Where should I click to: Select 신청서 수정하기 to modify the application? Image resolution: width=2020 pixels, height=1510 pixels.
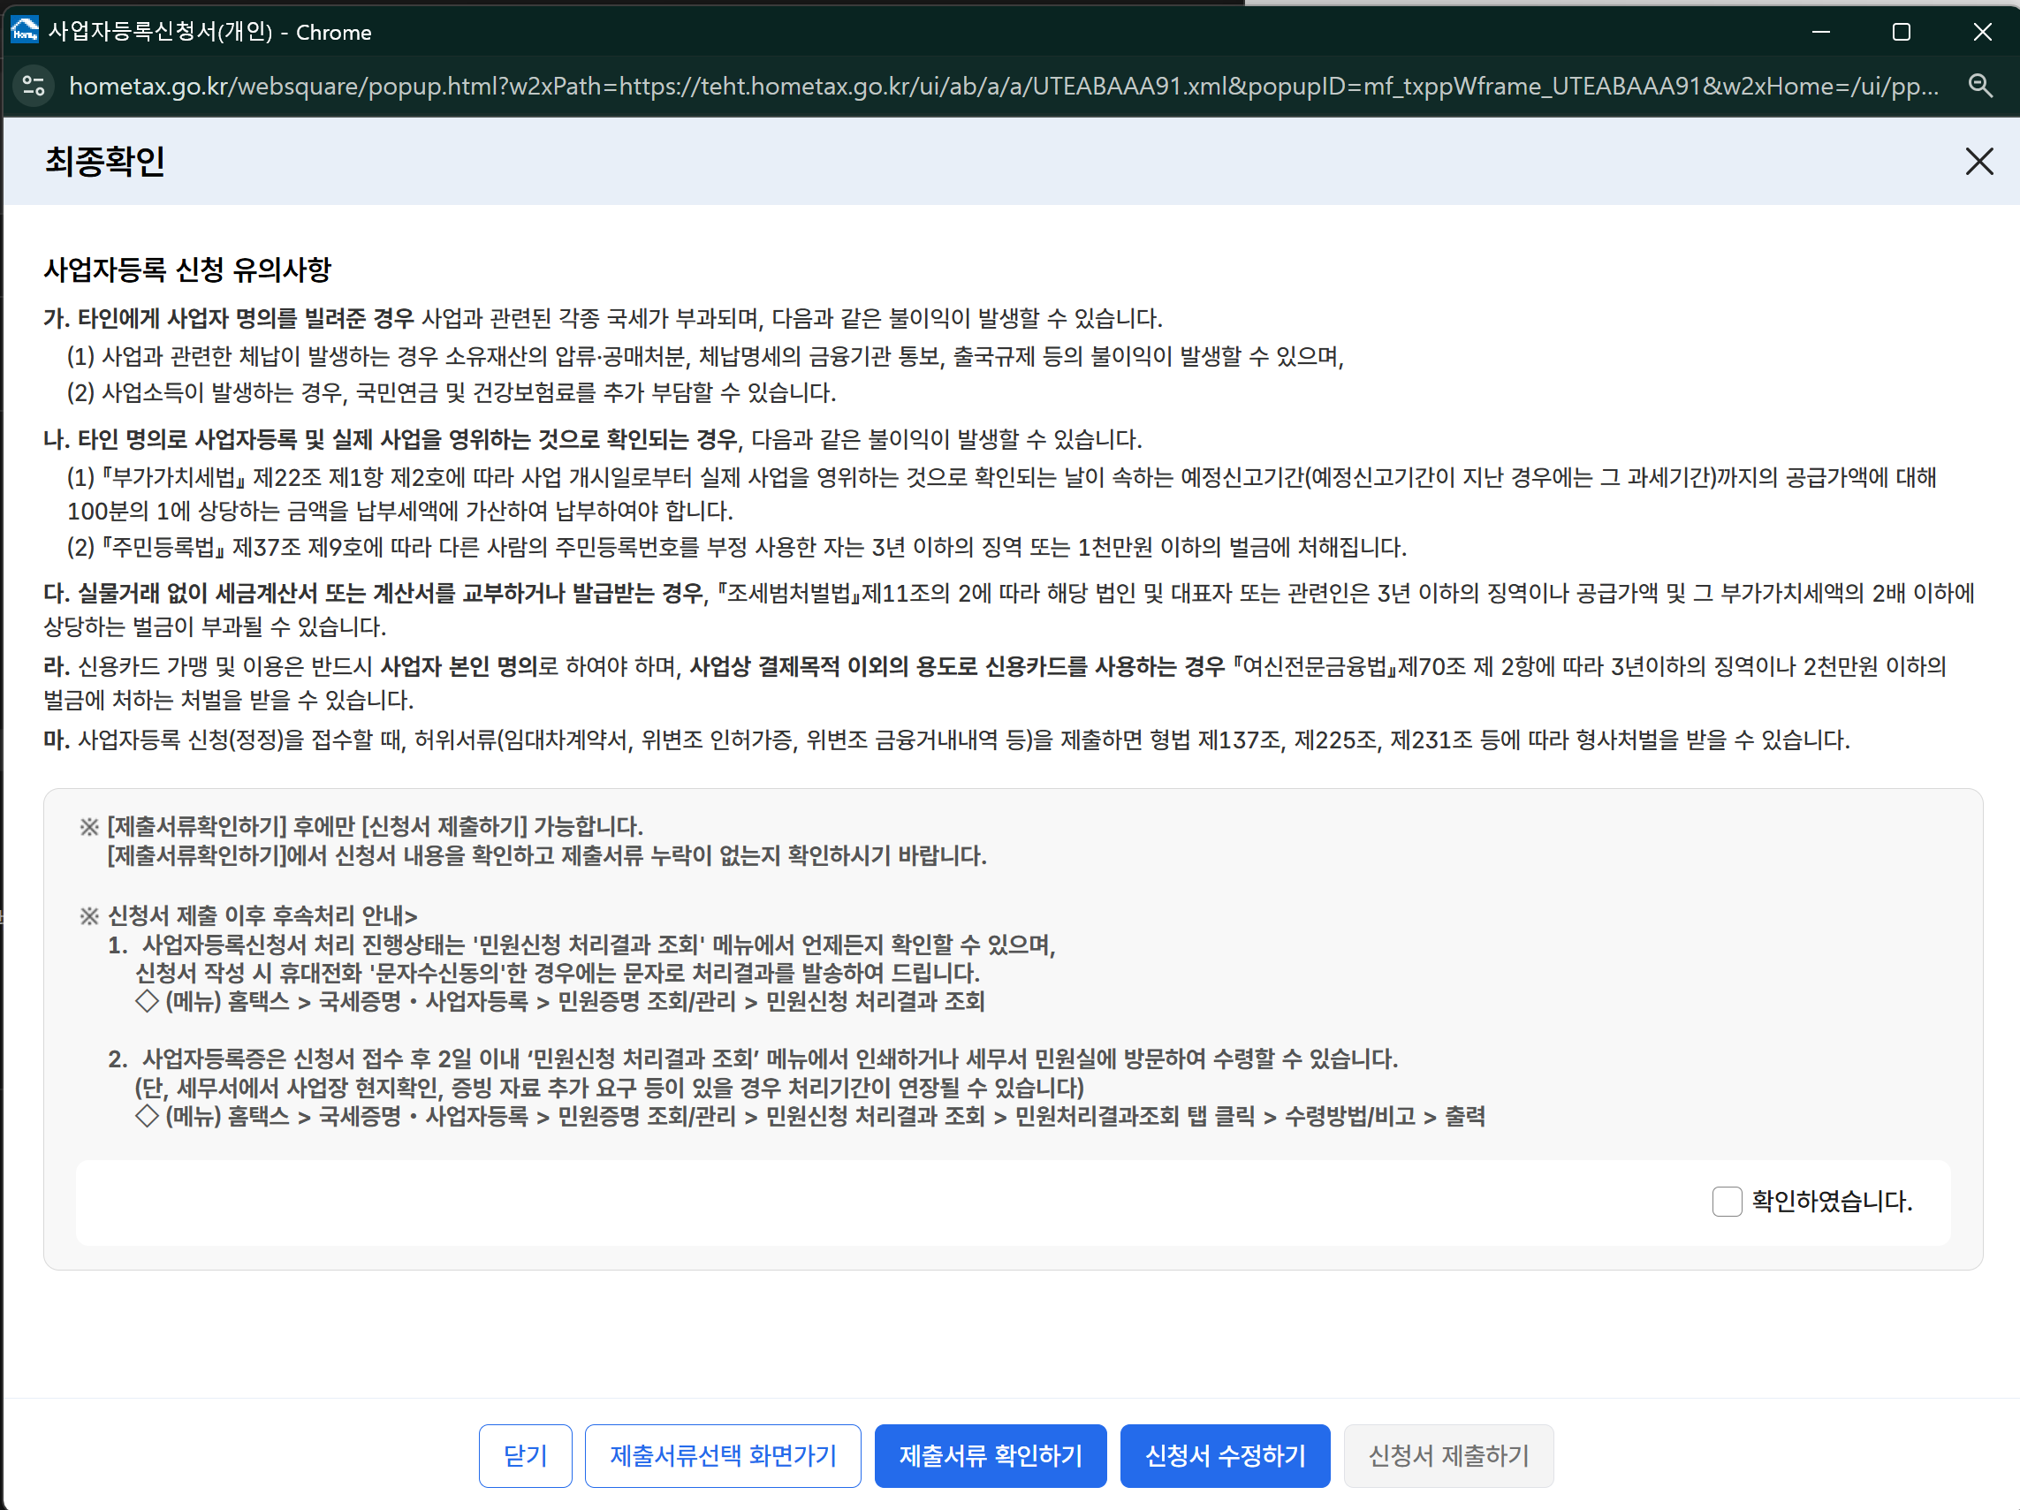click(1225, 1455)
